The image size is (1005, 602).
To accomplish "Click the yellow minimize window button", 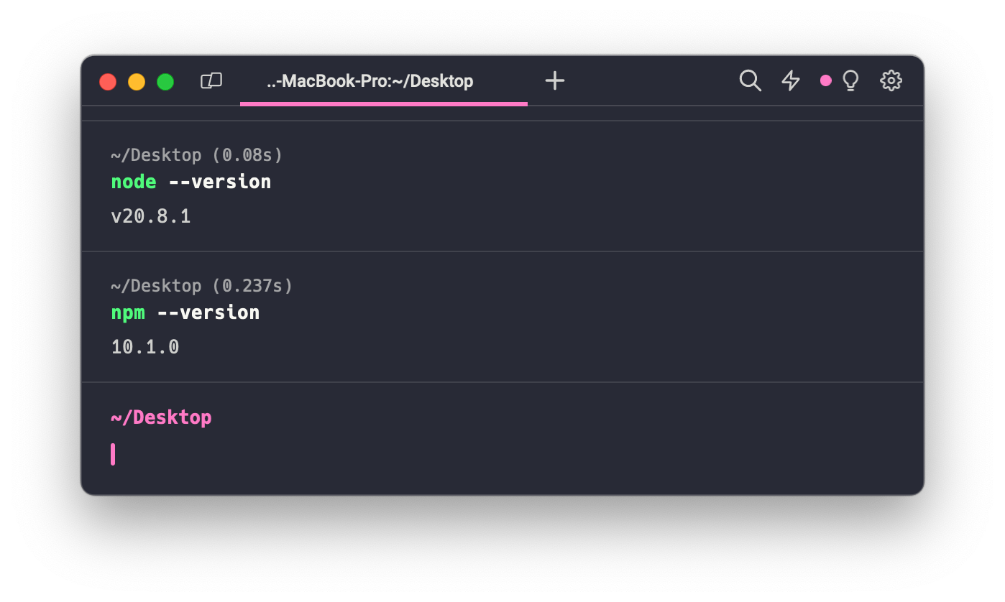I will click(137, 82).
